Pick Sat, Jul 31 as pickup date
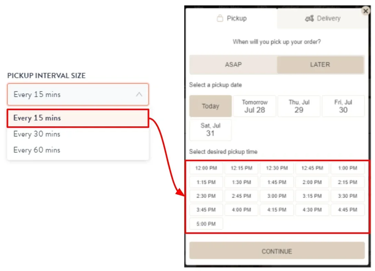The width and height of the screenshot is (375, 271). coord(211,130)
